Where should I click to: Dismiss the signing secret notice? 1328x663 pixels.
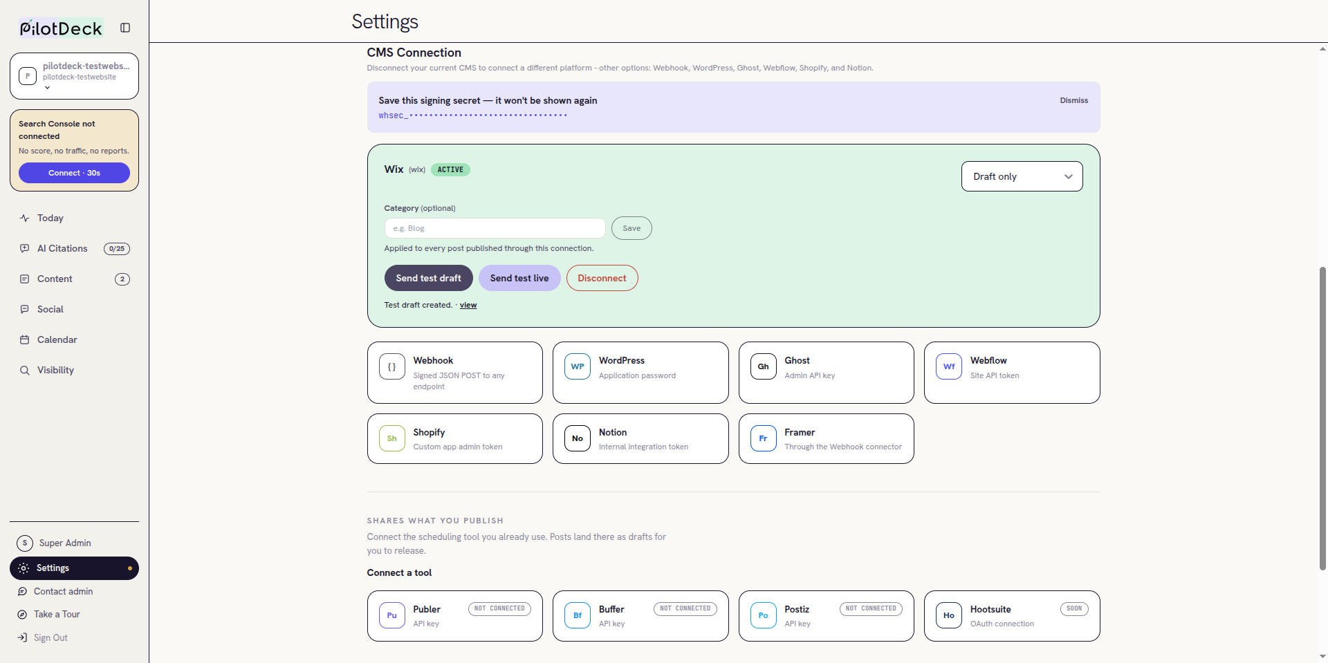1073,100
